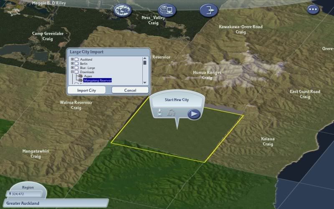The width and height of the screenshot is (334, 209).
Task: Select the Kaiaua city tile
Action: (x=268, y=141)
